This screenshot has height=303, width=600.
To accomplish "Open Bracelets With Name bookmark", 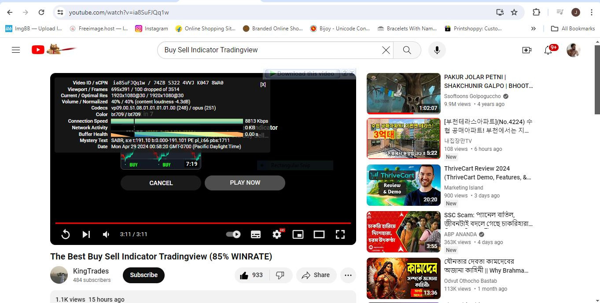I will click(407, 29).
